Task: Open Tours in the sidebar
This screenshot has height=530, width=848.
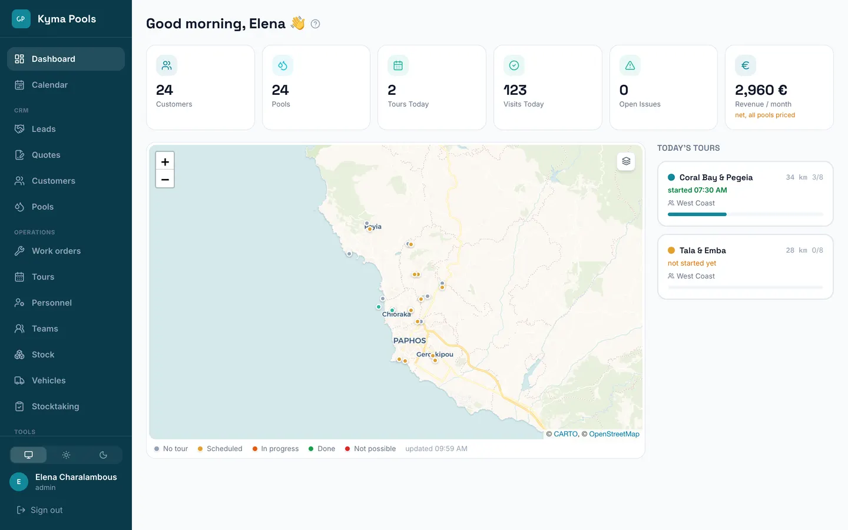Action: click(66, 277)
